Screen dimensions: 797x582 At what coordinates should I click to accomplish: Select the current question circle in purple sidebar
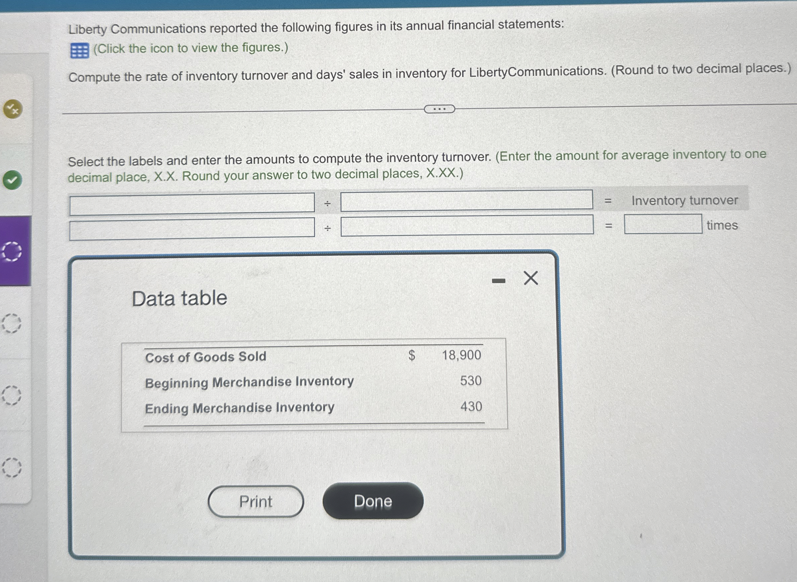pyautogui.click(x=12, y=251)
